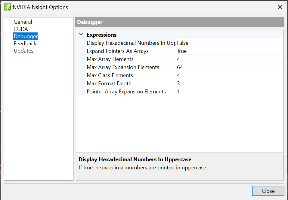Select Debugger in the options list
Image resolution: width=288 pixels, height=200 pixels.
pos(25,36)
